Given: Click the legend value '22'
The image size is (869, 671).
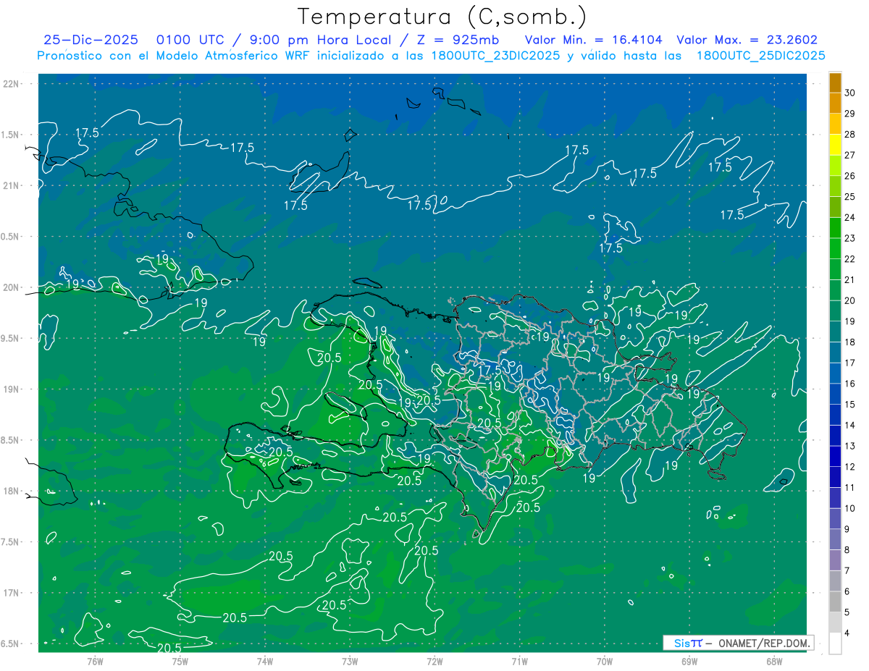Looking at the screenshot, I should click(x=851, y=259).
